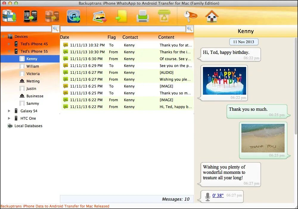
Task: Click the phone icon beside HTC One
Action: (16, 118)
